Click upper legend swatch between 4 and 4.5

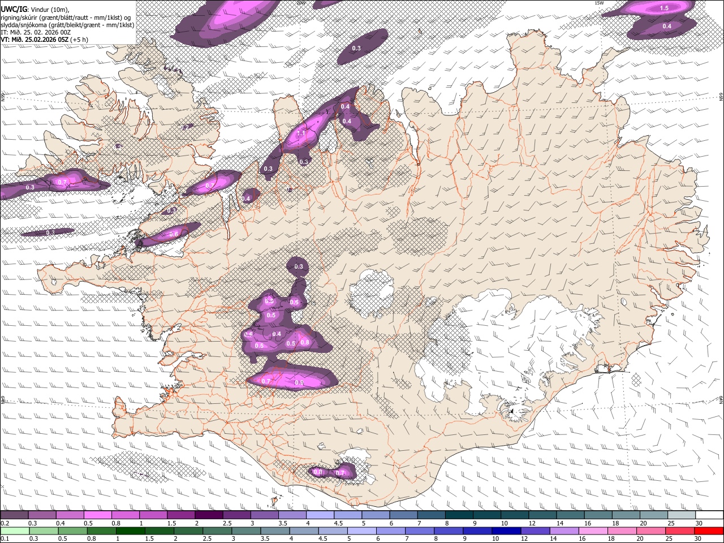click(x=320, y=515)
